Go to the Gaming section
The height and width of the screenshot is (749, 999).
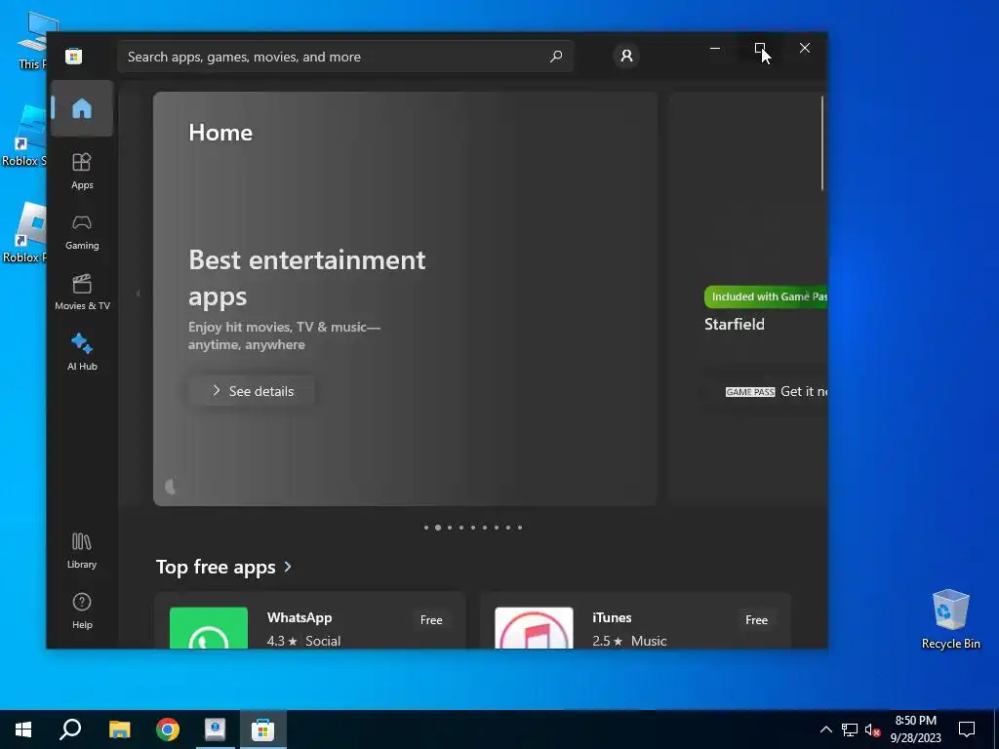tap(82, 232)
